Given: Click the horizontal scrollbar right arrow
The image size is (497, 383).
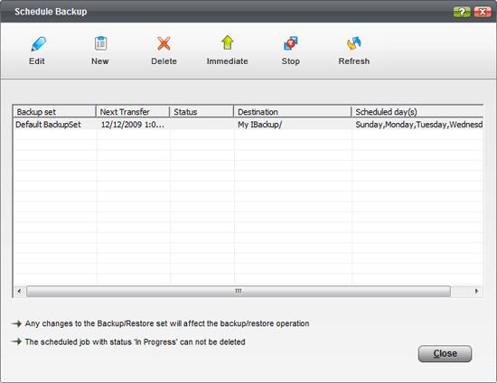Looking at the screenshot, I should point(476,291).
